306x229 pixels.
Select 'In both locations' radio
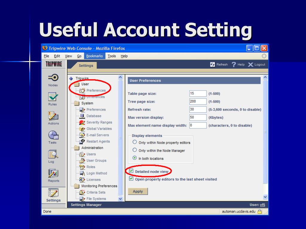pos(135,158)
